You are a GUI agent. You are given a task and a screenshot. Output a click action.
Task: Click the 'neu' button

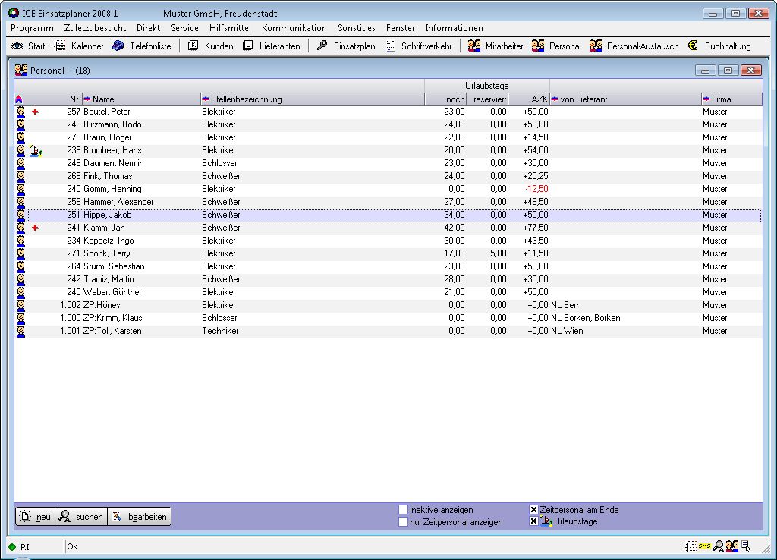35,517
